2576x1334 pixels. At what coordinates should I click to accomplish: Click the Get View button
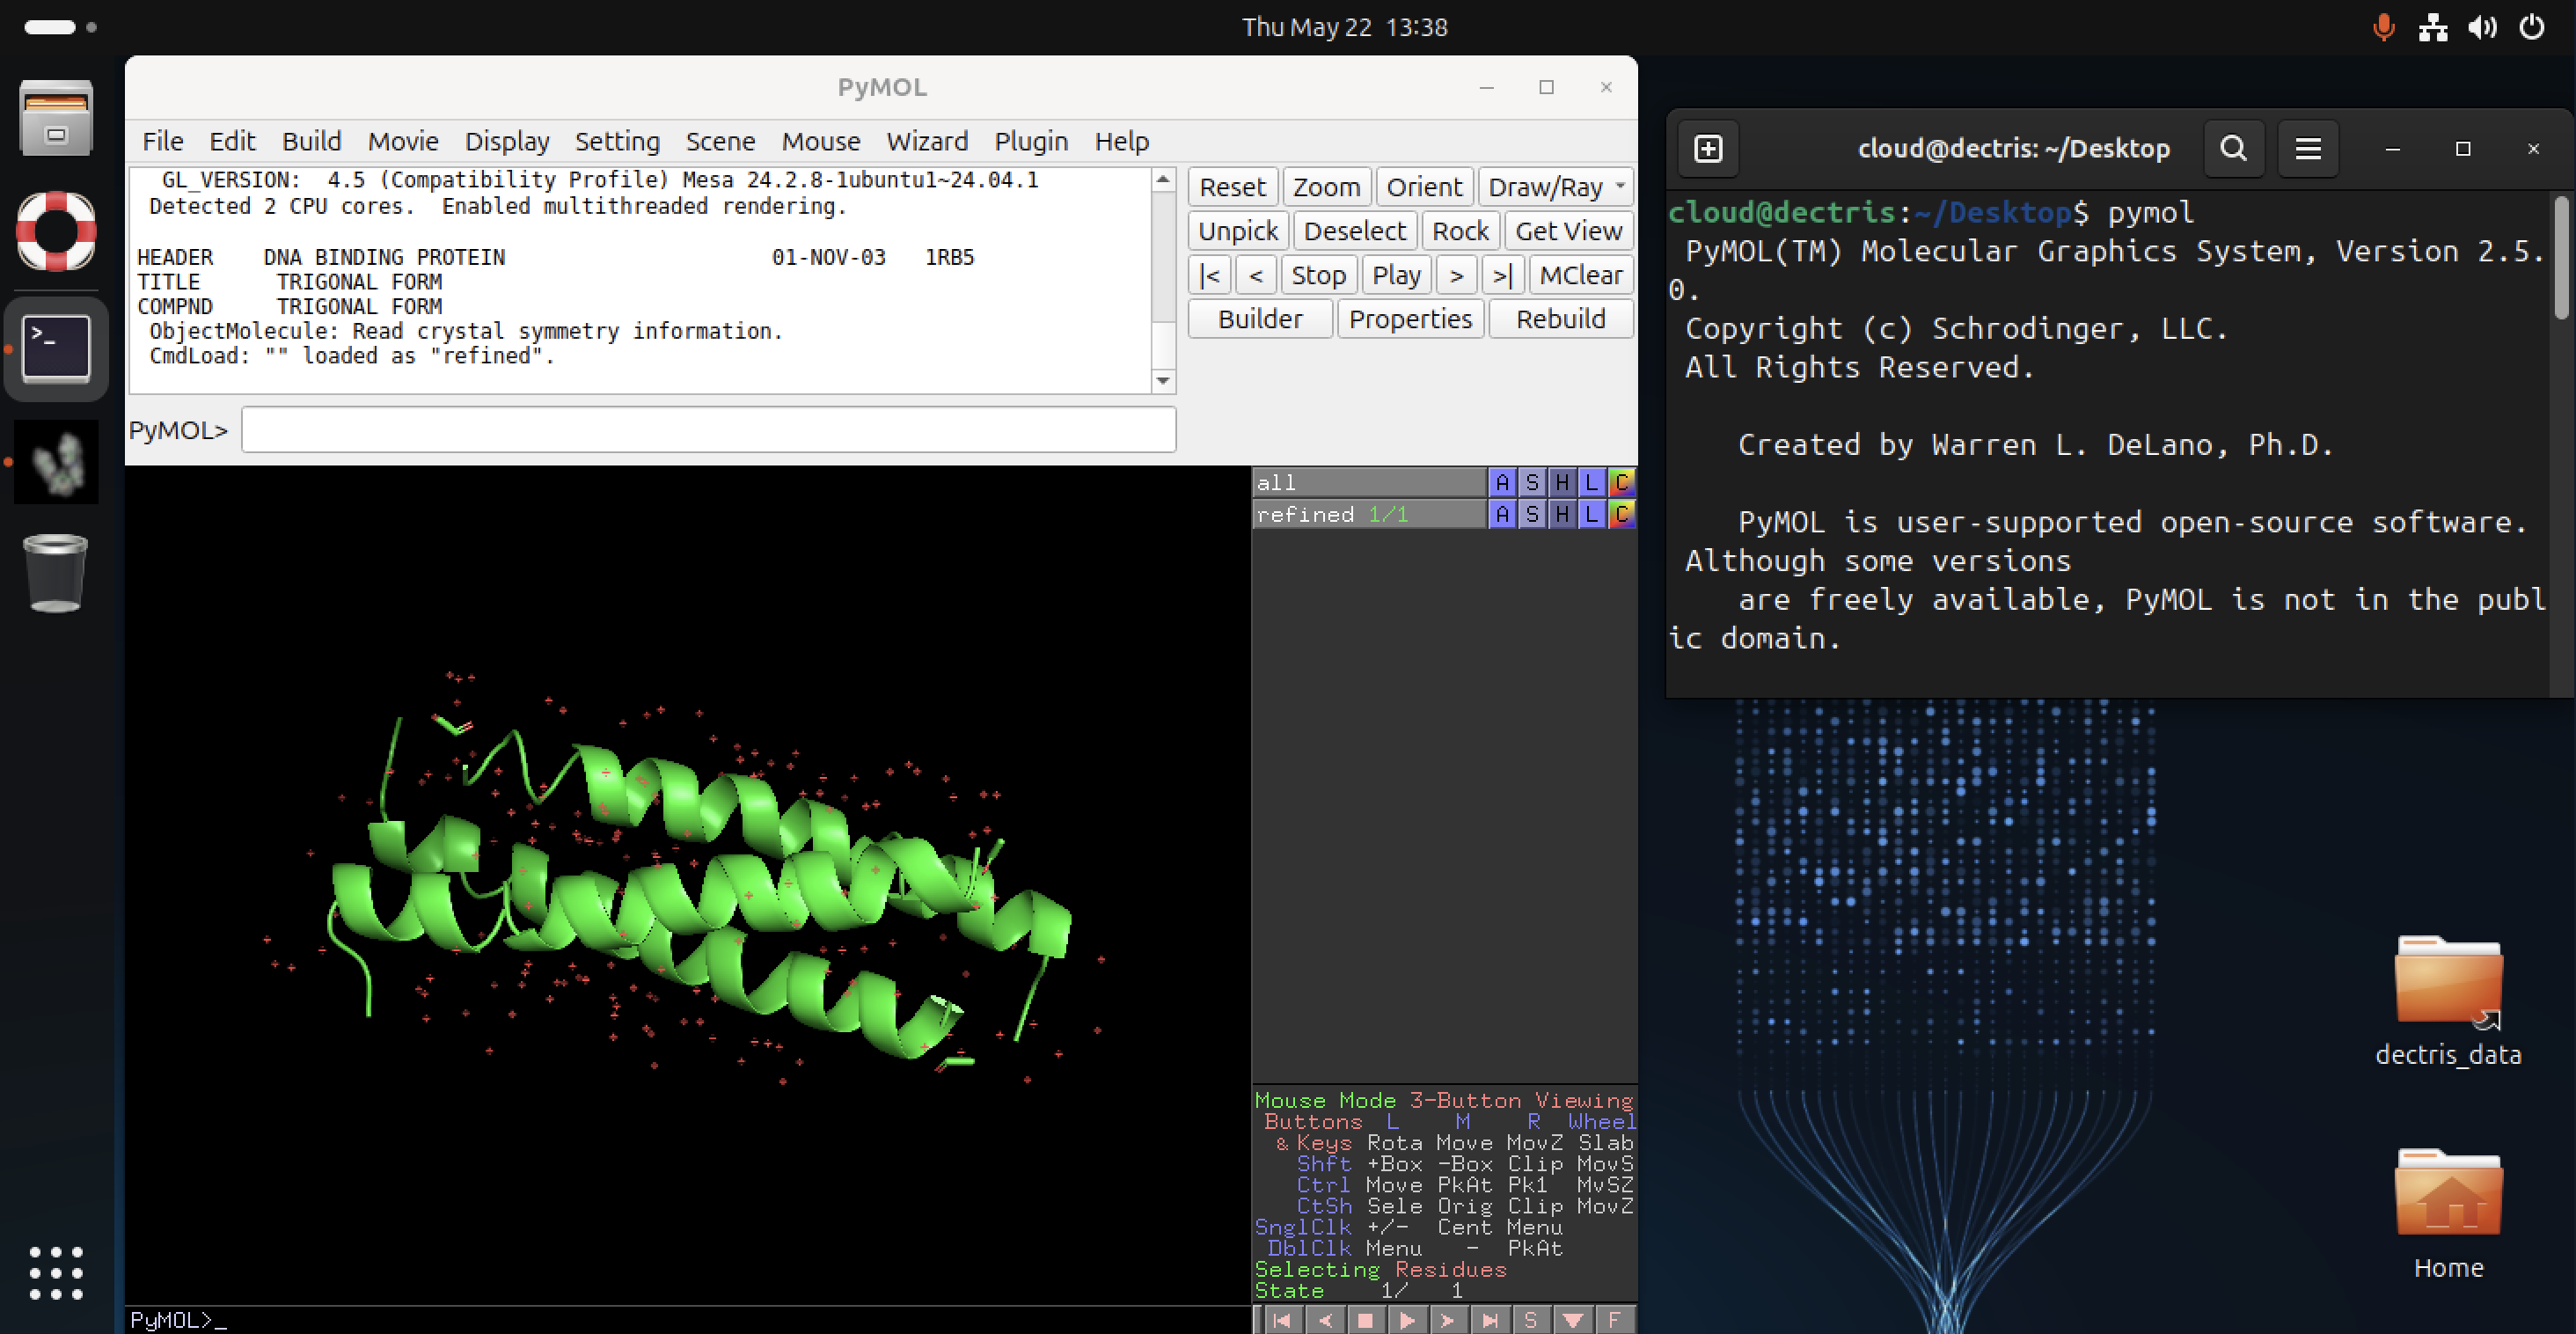1568,231
